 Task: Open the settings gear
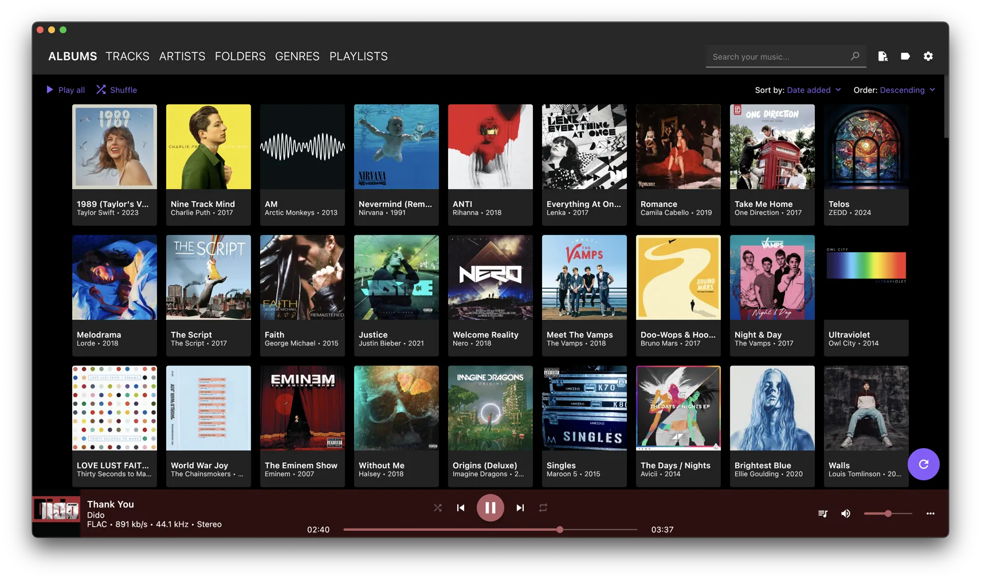(x=928, y=56)
